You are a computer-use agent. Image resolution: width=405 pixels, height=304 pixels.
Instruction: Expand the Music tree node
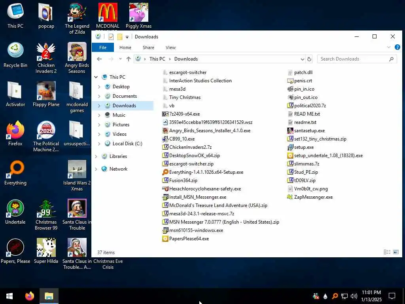point(99,115)
